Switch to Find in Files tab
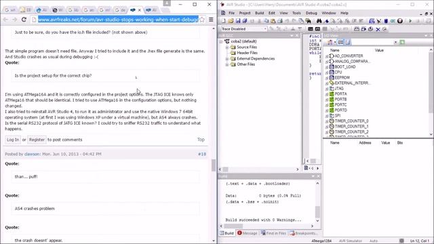The image size is (434, 244). click(x=273, y=233)
